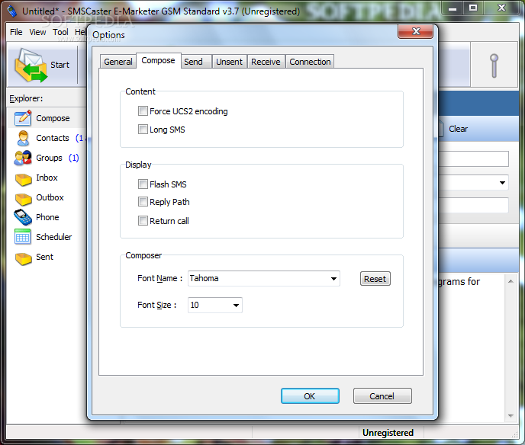Click scrollbar down arrow in message area
This screenshot has height=445, width=525.
[x=511, y=416]
